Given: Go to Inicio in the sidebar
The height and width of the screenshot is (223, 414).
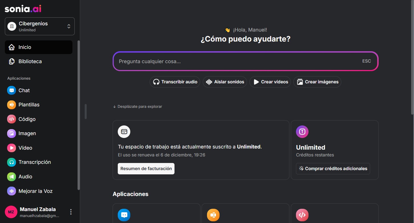Looking at the screenshot, I should 38,47.
